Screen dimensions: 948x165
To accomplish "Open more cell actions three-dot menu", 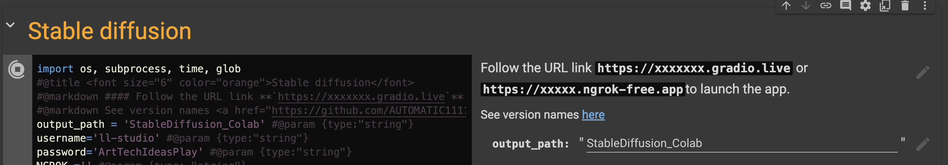I will pos(925,5).
